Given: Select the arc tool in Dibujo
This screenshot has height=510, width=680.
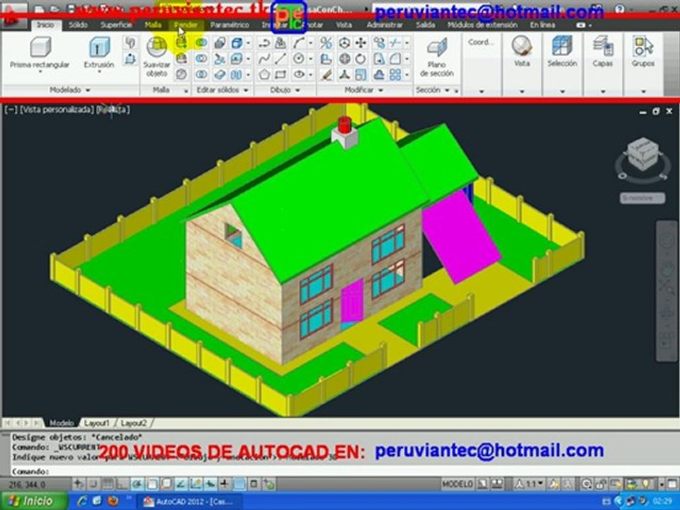Looking at the screenshot, I should [299, 43].
